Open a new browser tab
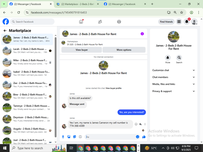 coord(152,4)
